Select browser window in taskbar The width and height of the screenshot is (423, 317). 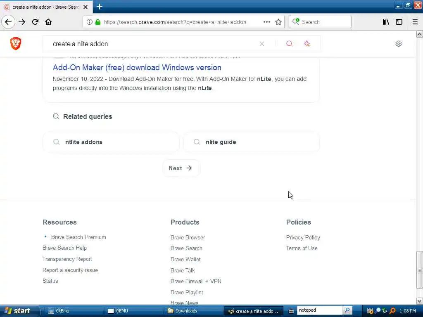(x=254, y=311)
